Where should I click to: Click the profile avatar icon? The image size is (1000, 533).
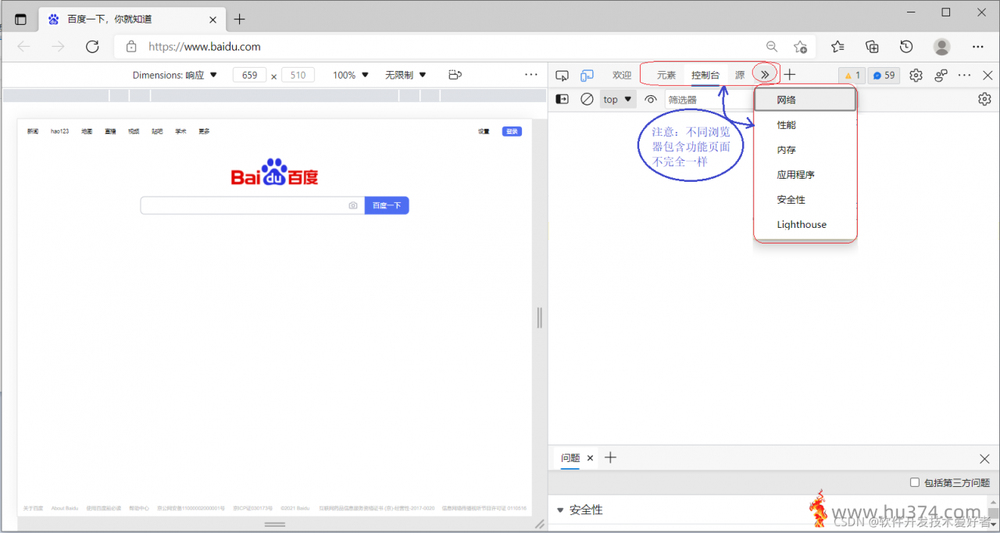pyautogui.click(x=942, y=47)
